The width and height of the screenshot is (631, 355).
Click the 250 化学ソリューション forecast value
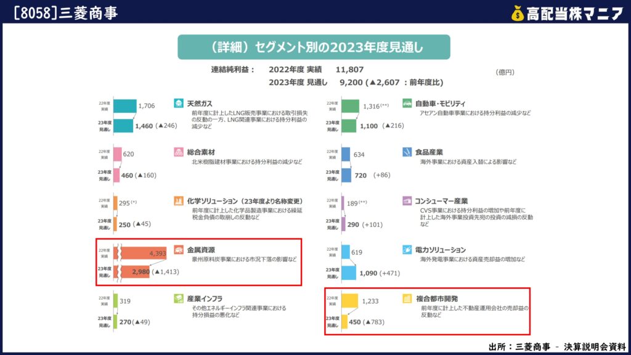[124, 224]
